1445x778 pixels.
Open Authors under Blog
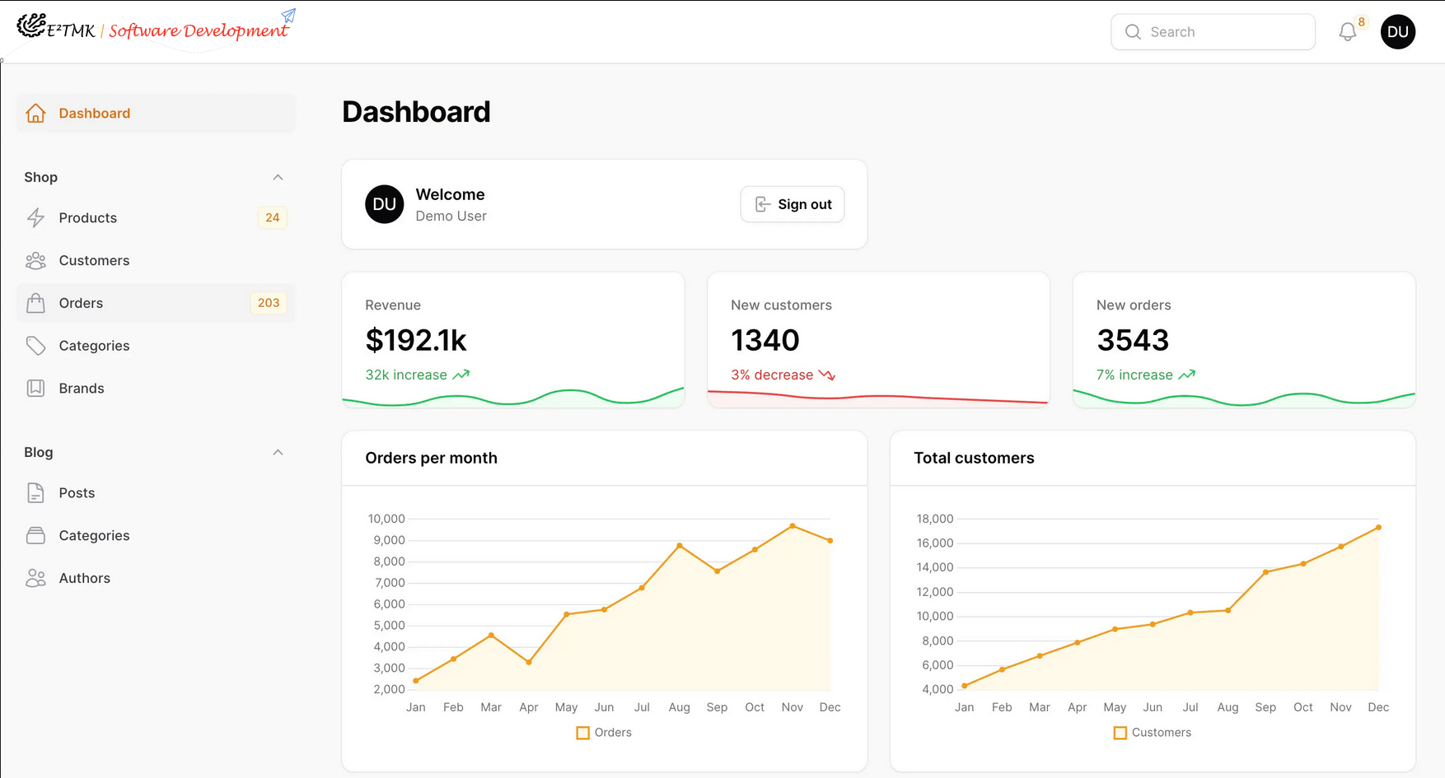click(156, 578)
